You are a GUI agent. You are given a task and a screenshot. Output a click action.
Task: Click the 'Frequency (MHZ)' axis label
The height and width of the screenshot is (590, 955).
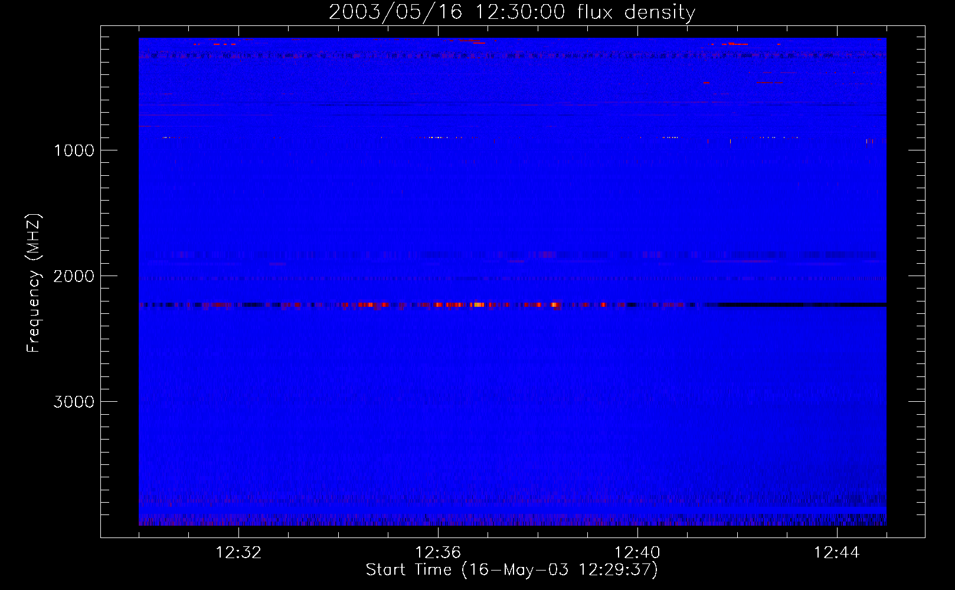pyautogui.click(x=34, y=283)
